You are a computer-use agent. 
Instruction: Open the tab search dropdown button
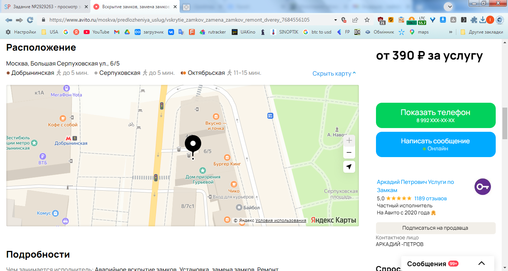tap(449, 6)
